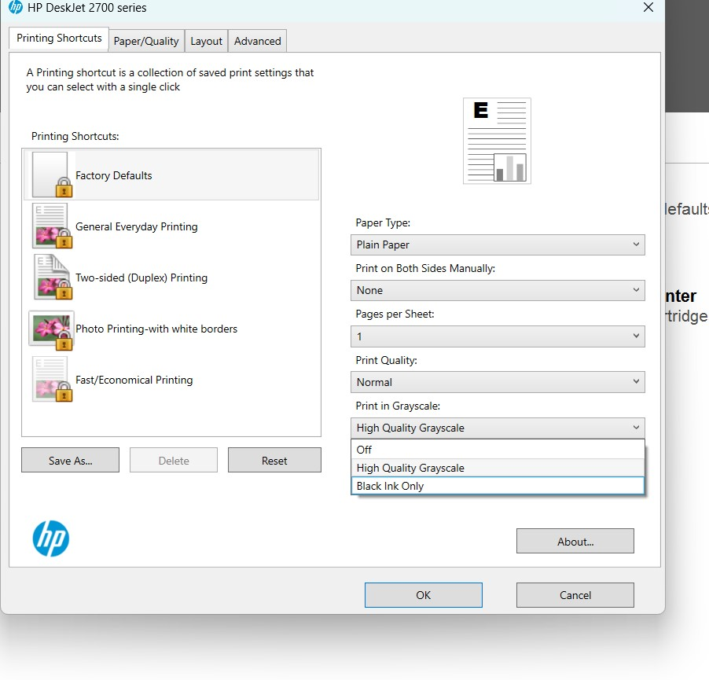Click the Factory Defaults shortcut icon
The image size is (709, 680).
[x=51, y=175]
